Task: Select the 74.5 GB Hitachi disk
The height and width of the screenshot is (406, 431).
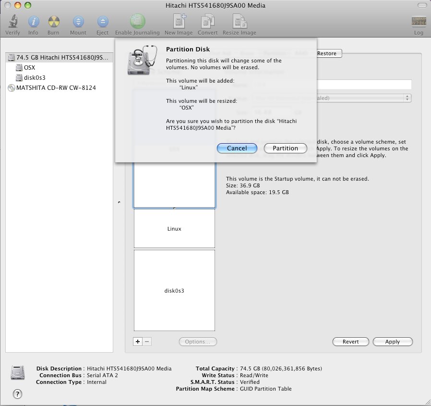Action: [59, 58]
